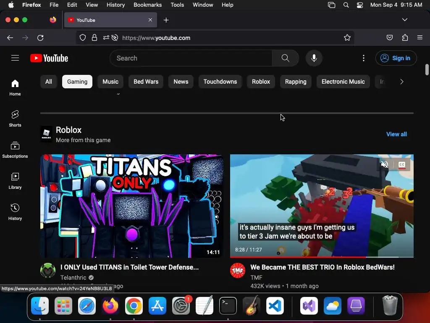Click the TITANS ONLY video thumbnail
This screenshot has width=430, height=323.
point(131,206)
